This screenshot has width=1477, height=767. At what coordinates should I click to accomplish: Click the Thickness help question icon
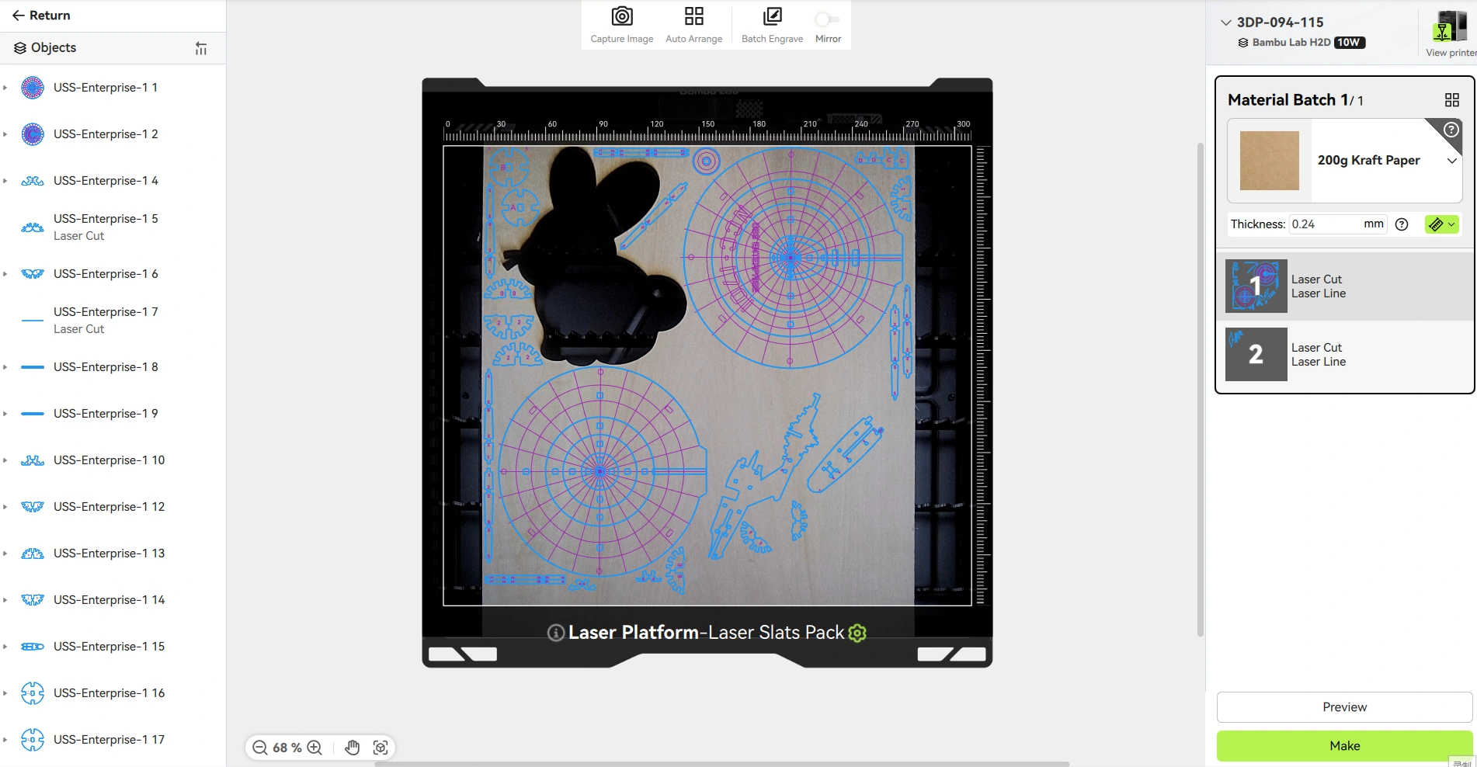pyautogui.click(x=1402, y=224)
